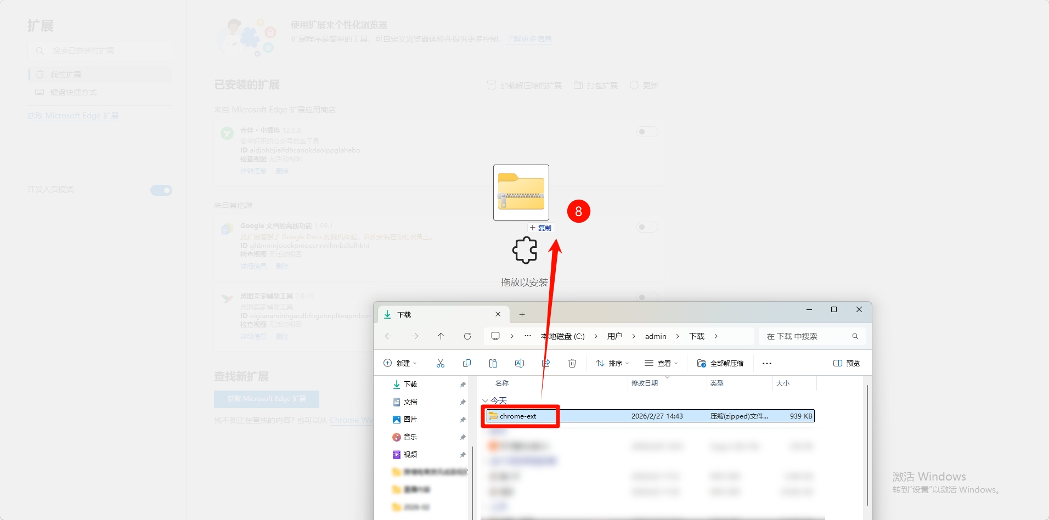Viewport: 1049px width, 520px height.
Task: Click the Rename icon in Explorer toolbar
Action: point(520,363)
